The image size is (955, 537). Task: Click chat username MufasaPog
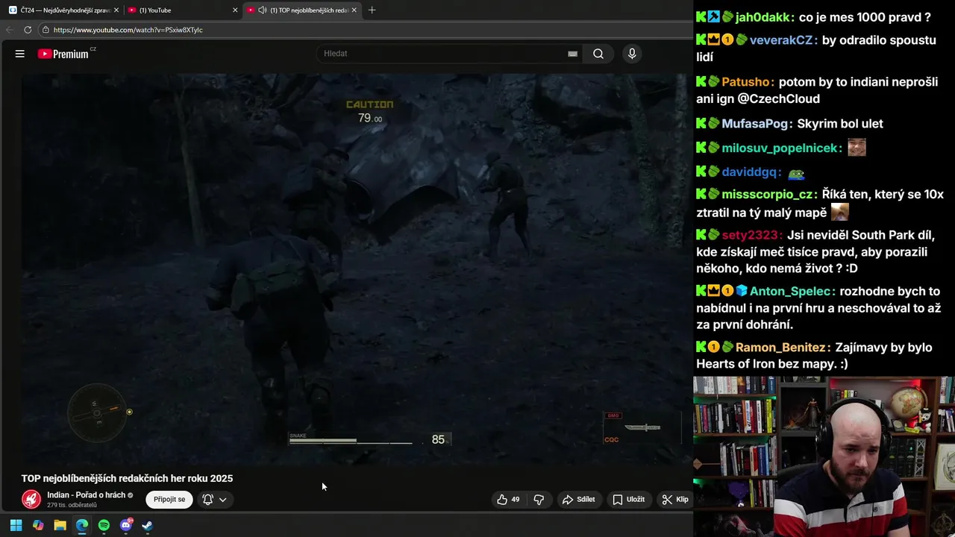click(755, 124)
